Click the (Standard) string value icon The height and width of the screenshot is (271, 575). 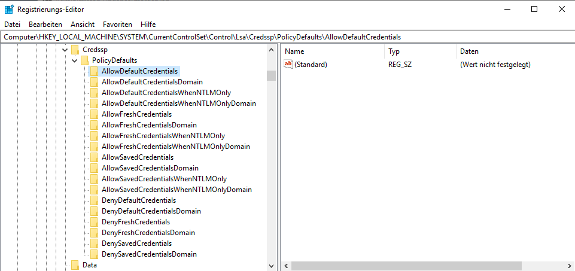point(288,65)
